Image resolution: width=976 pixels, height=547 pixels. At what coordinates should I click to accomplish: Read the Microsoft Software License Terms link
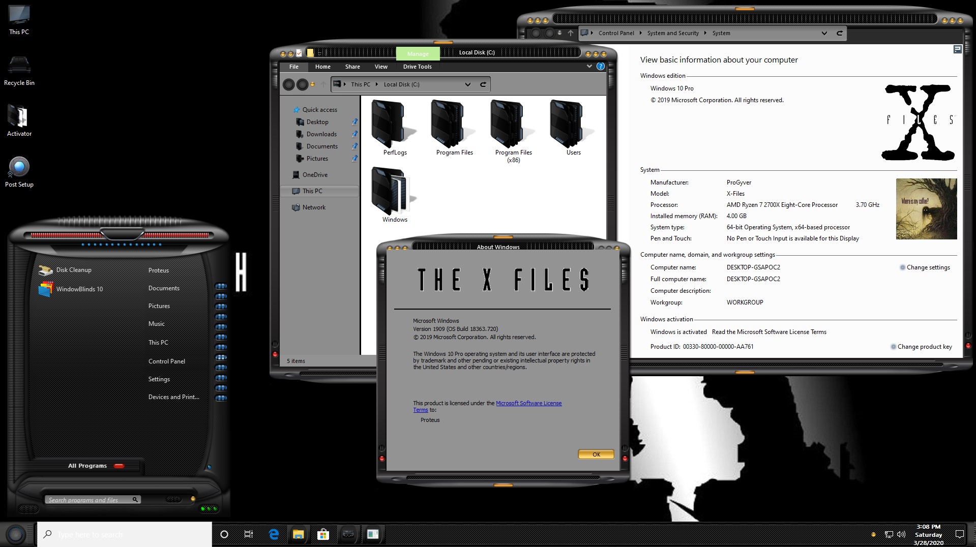coord(769,332)
